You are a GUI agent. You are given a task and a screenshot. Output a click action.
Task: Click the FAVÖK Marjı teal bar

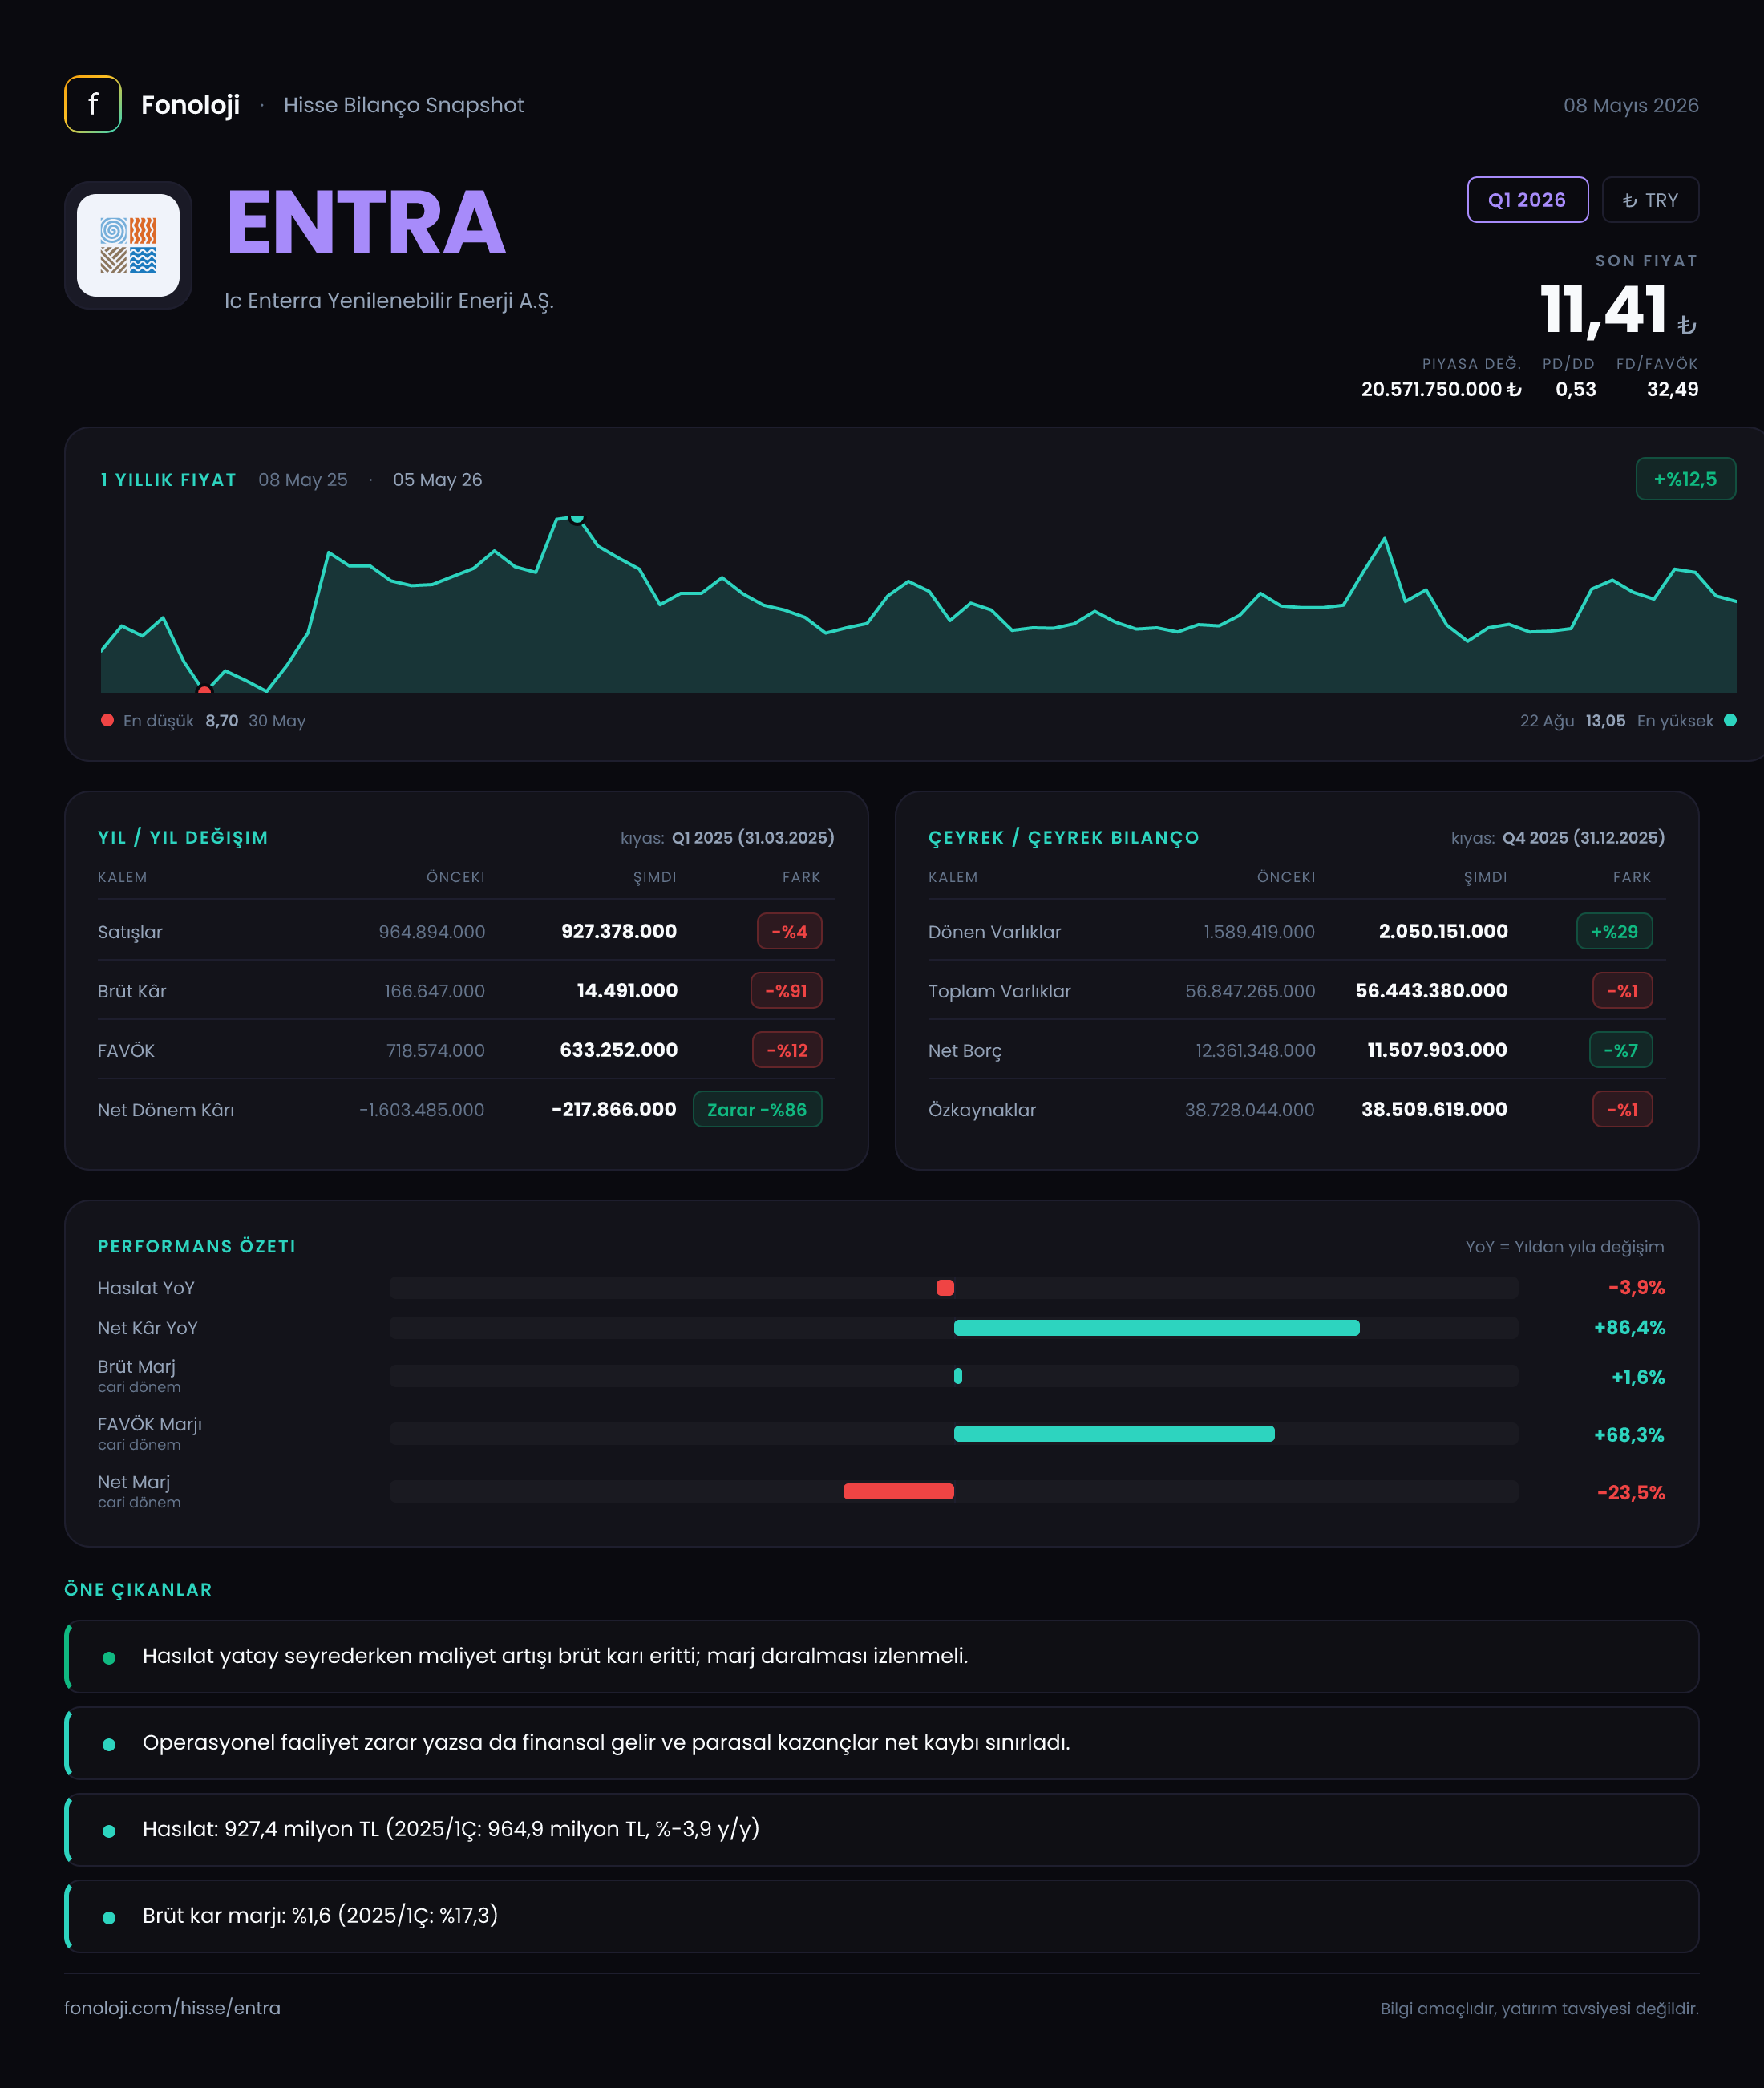1114,1433
